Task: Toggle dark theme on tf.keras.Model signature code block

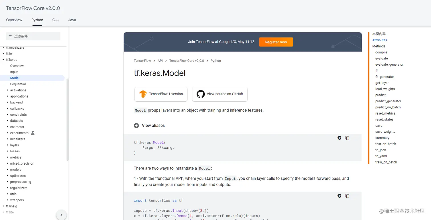Action: (339, 138)
